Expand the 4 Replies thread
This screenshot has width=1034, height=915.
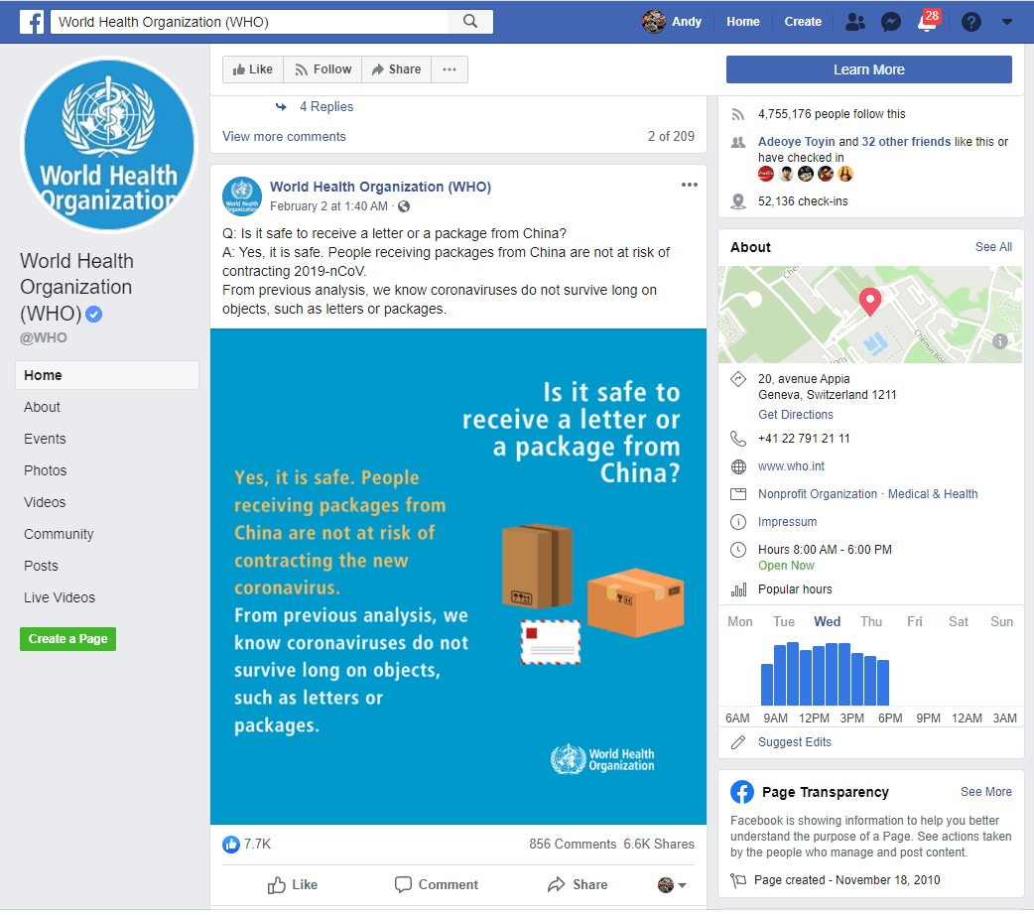point(325,107)
